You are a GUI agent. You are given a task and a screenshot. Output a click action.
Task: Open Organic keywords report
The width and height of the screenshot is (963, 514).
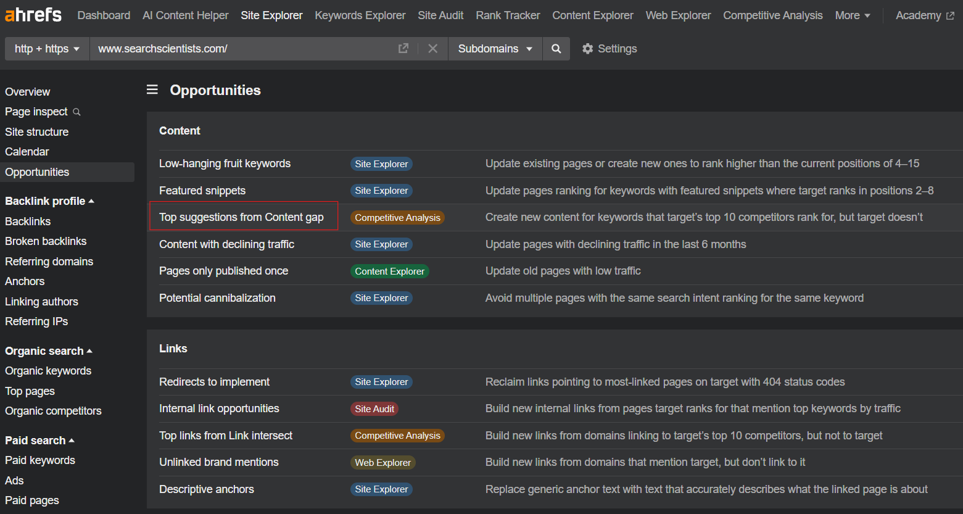pyautogui.click(x=48, y=371)
